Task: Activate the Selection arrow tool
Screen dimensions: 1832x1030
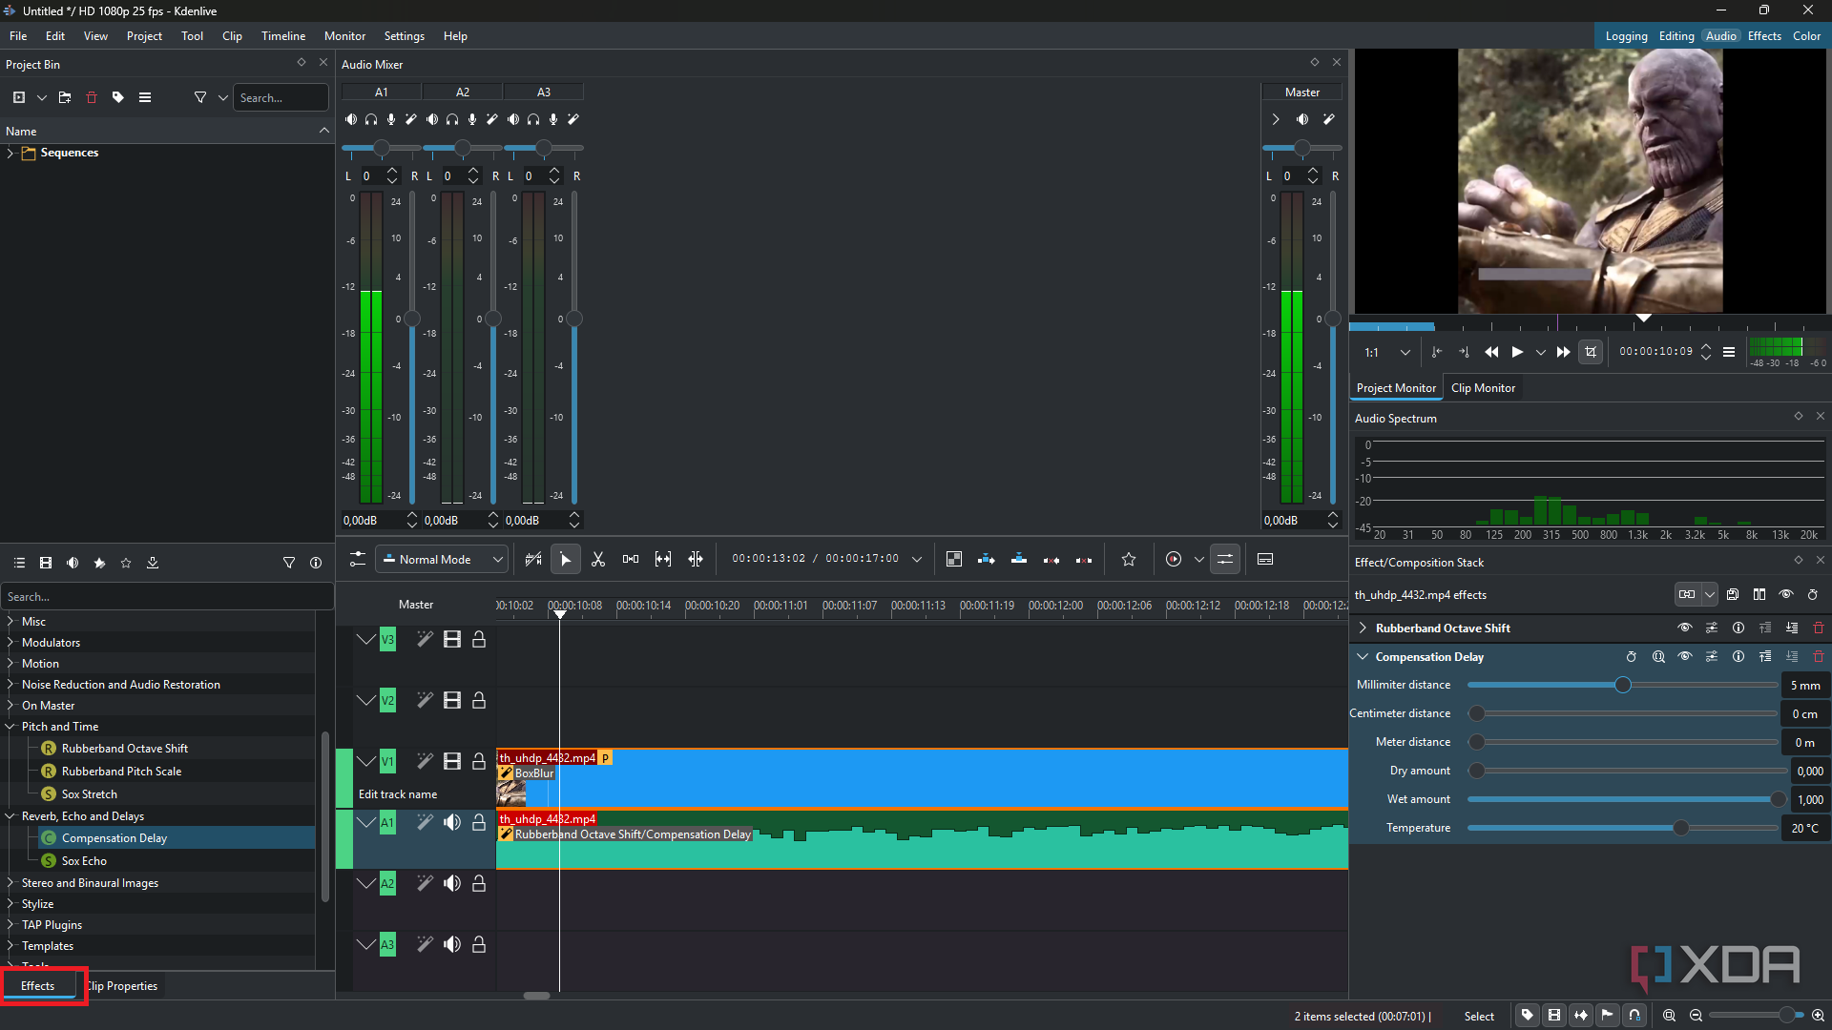Action: click(x=566, y=560)
